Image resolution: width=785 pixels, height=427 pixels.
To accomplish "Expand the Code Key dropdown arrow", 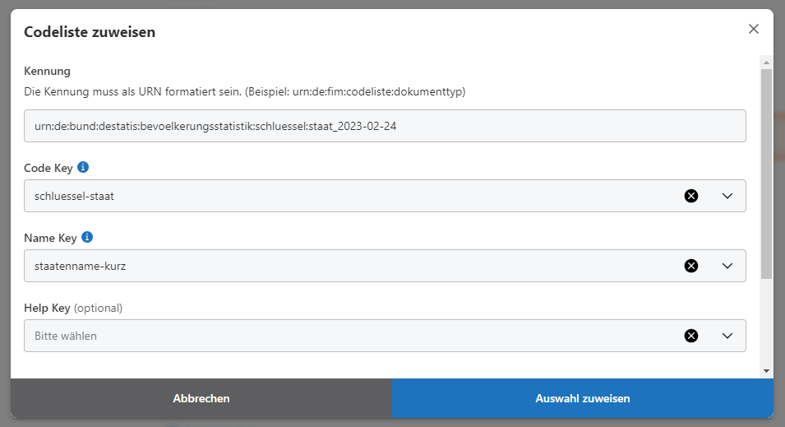I will click(727, 196).
